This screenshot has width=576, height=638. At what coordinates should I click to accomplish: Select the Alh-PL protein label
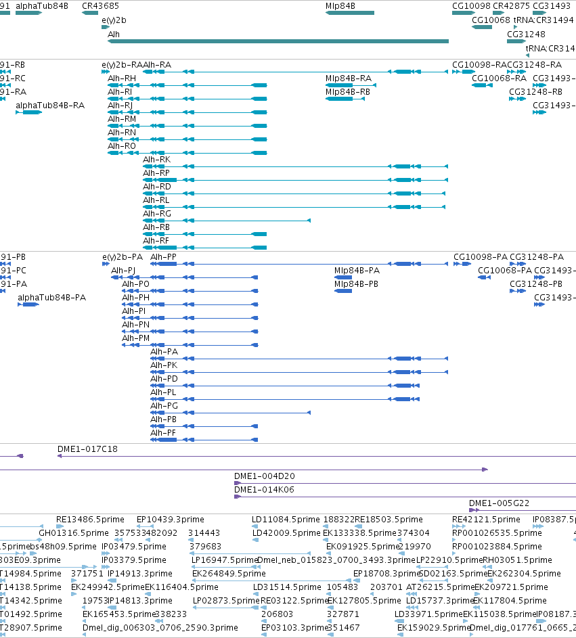point(163,392)
